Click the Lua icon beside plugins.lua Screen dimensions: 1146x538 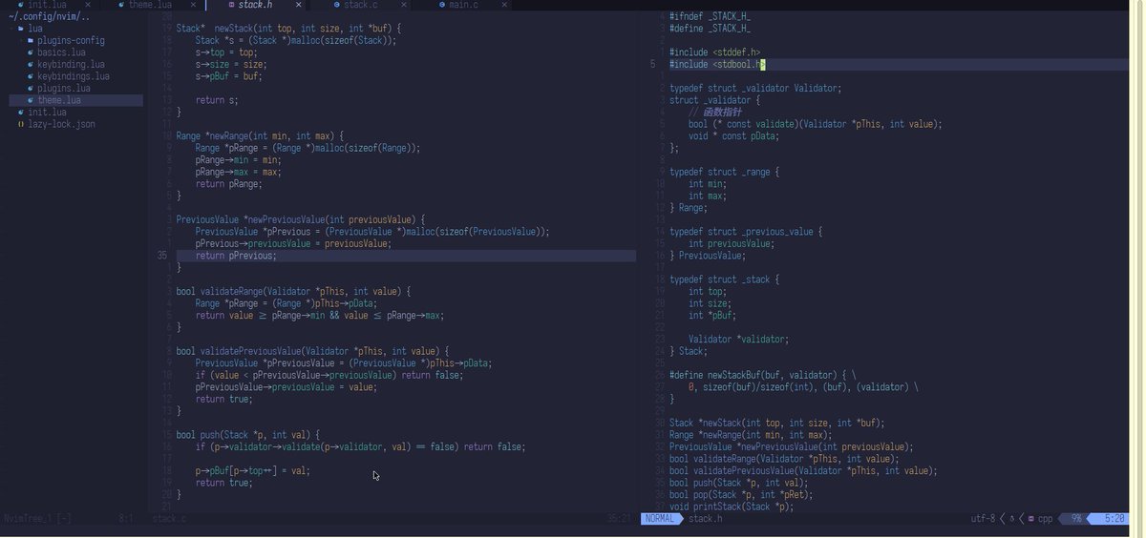click(x=32, y=88)
